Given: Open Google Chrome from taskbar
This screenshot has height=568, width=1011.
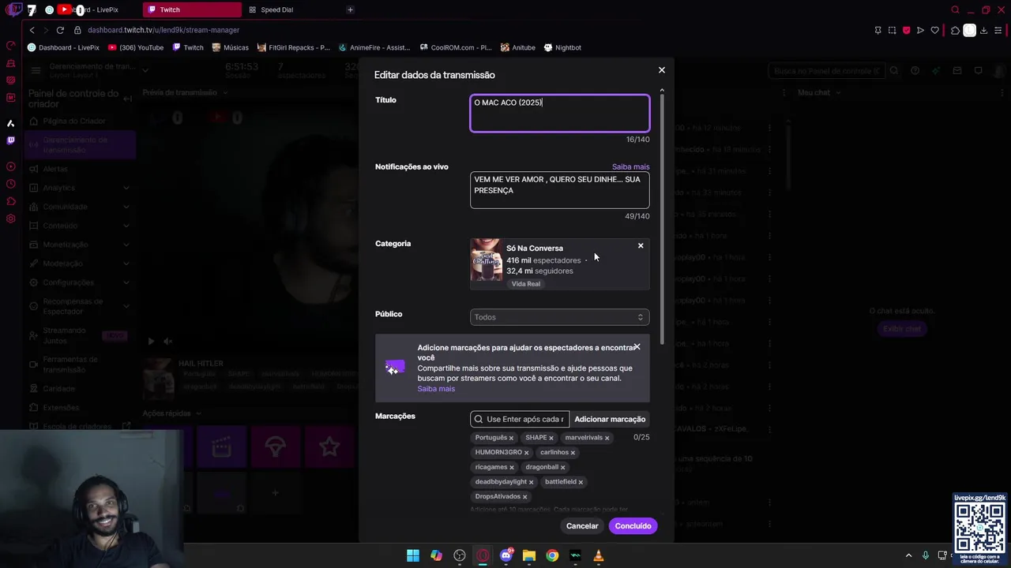Looking at the screenshot, I should pyautogui.click(x=552, y=555).
